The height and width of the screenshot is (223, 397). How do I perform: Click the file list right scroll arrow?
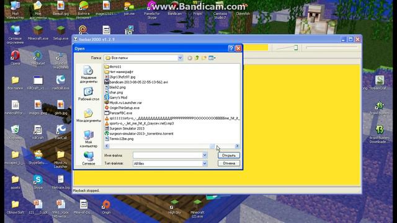pyautogui.click(x=237, y=146)
